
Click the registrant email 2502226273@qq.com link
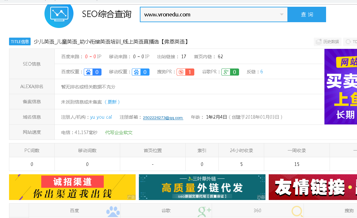pos(163,118)
